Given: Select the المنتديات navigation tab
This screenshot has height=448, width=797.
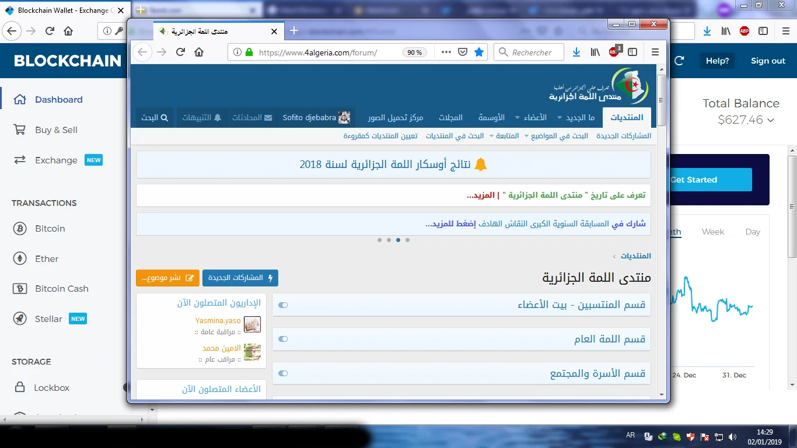Looking at the screenshot, I should coord(627,118).
